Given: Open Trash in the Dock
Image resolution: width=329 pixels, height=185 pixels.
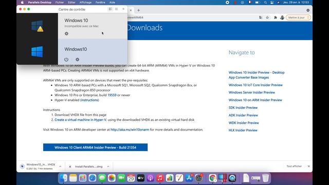Looking at the screenshot, I should point(265,178).
